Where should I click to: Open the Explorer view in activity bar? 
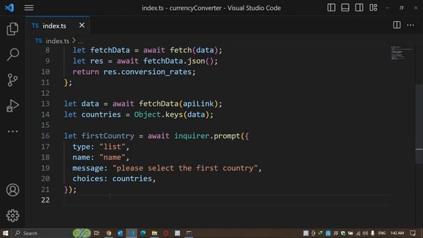13,29
